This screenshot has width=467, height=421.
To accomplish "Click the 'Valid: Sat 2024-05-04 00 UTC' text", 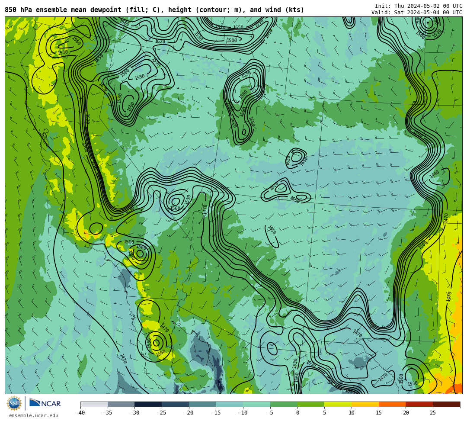I will click(x=417, y=13).
